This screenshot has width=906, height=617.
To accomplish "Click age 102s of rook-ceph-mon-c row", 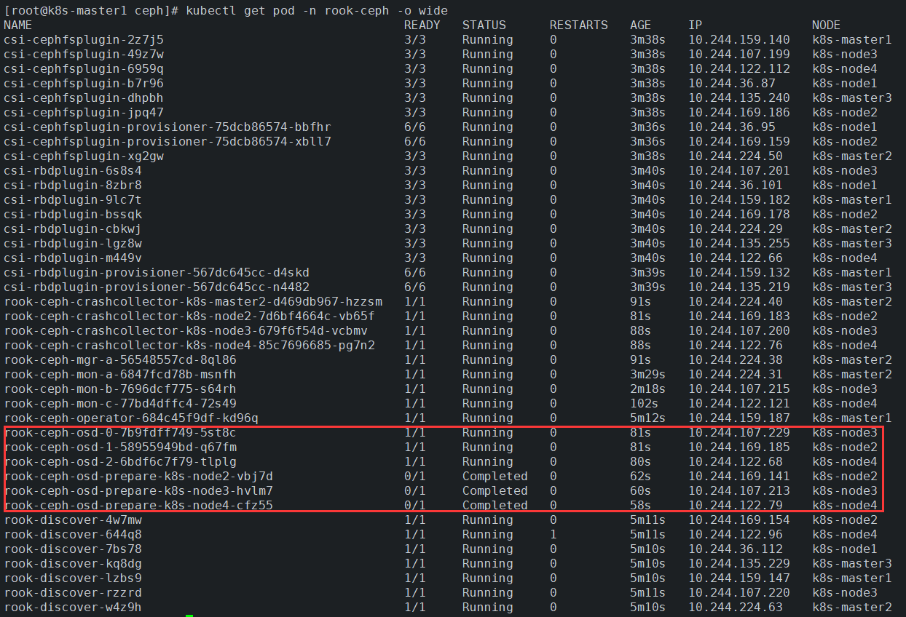I will coord(645,403).
